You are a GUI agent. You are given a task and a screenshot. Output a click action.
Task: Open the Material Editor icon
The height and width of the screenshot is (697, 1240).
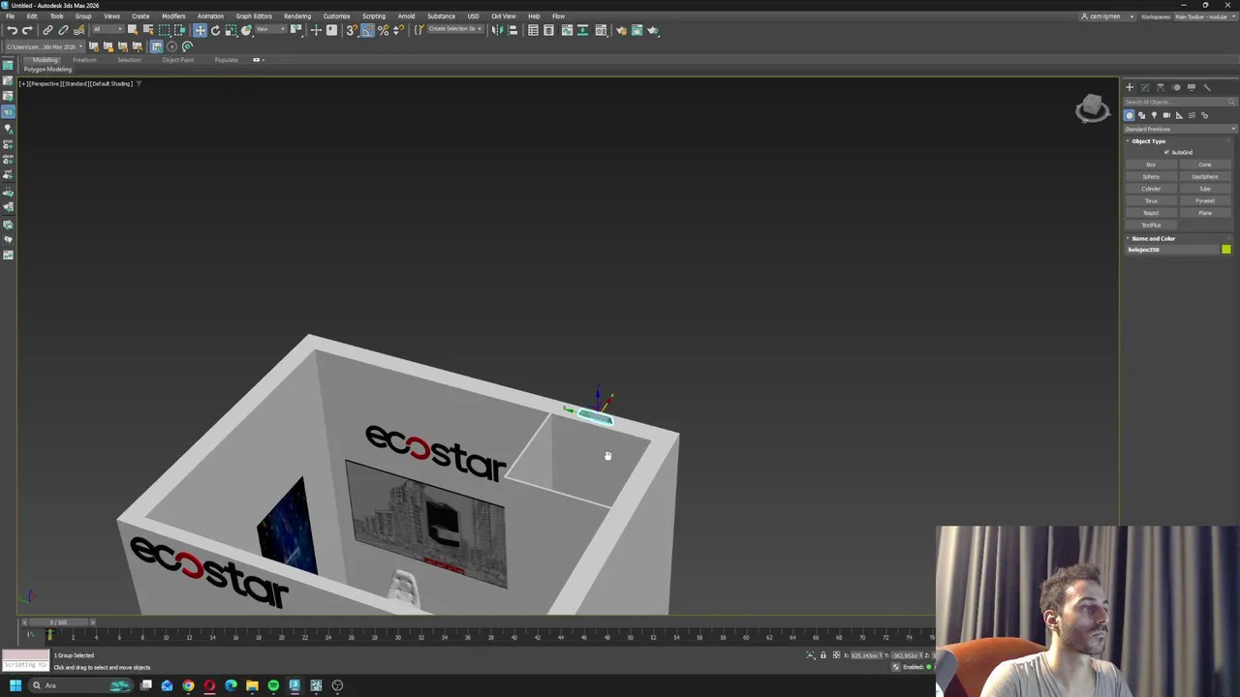point(601,30)
